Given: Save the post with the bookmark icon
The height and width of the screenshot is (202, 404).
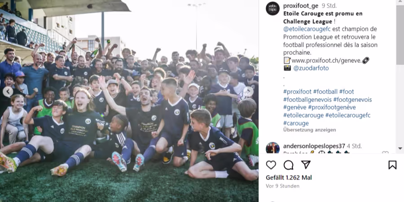Looking at the screenshot, I should click(x=392, y=165).
